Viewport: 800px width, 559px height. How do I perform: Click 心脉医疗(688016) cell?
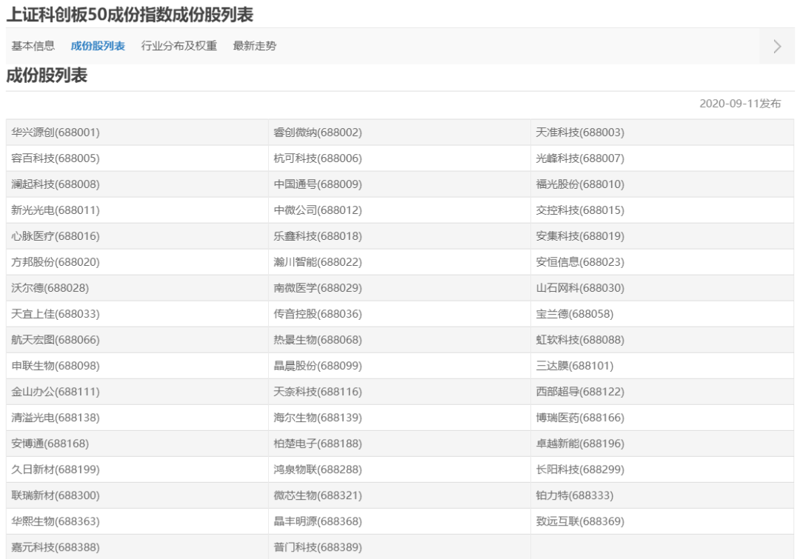click(56, 236)
